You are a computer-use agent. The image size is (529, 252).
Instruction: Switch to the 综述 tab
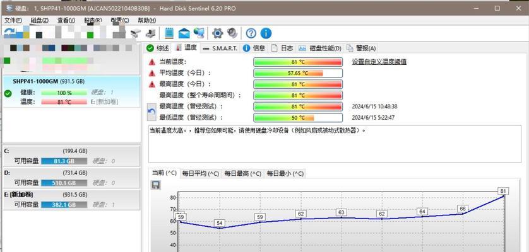pos(158,48)
